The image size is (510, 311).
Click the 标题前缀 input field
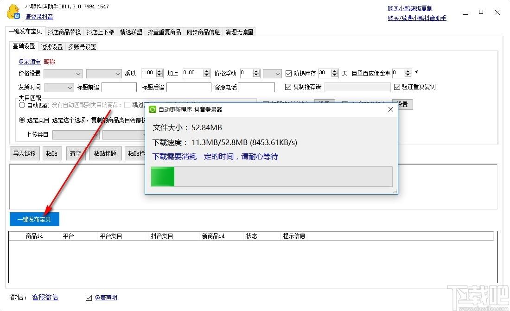point(119,87)
